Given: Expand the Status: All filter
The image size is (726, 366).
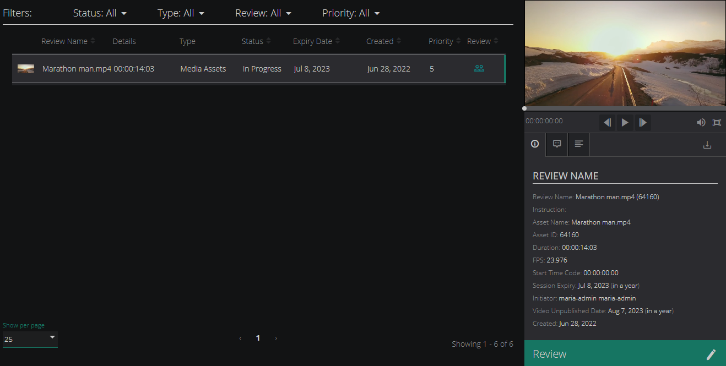Looking at the screenshot, I should pyautogui.click(x=100, y=13).
